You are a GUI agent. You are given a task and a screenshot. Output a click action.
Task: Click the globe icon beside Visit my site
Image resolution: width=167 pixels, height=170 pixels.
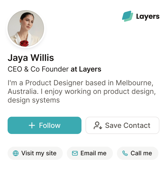click(16, 153)
